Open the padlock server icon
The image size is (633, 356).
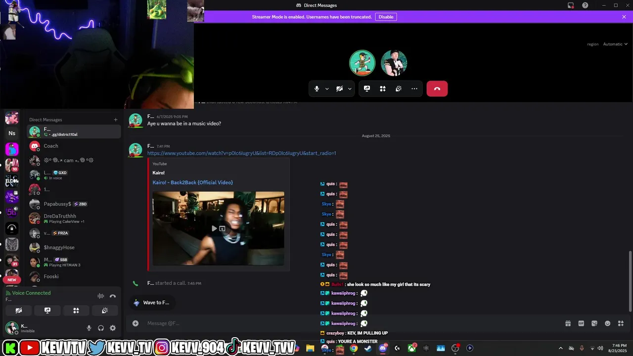point(12,228)
